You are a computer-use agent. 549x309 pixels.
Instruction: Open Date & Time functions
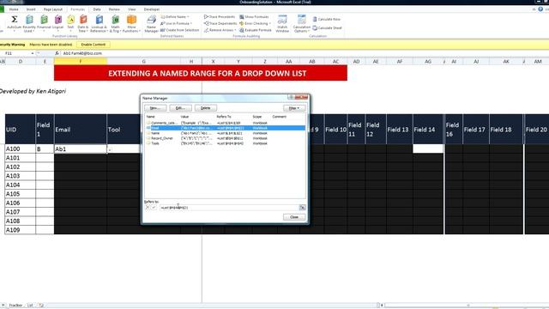click(83, 23)
